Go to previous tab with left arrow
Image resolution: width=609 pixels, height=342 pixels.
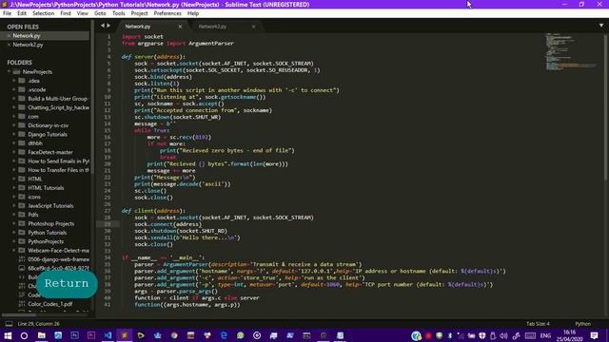tap(103, 26)
